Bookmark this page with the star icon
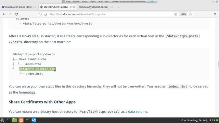Viewport: 219px width, 123px height. (191, 14)
